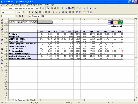Click the Group outline icon in sidebar
The height and width of the screenshot is (104, 138).
[2, 67]
